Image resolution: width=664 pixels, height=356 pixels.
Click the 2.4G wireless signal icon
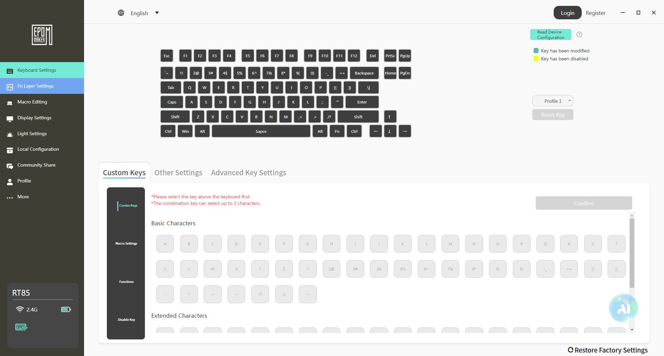tap(20, 309)
